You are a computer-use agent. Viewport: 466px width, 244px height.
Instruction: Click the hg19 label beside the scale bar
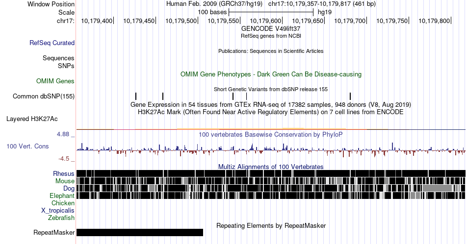pyautogui.click(x=325, y=12)
